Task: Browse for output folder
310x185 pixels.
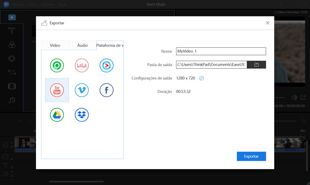Action: (256, 65)
